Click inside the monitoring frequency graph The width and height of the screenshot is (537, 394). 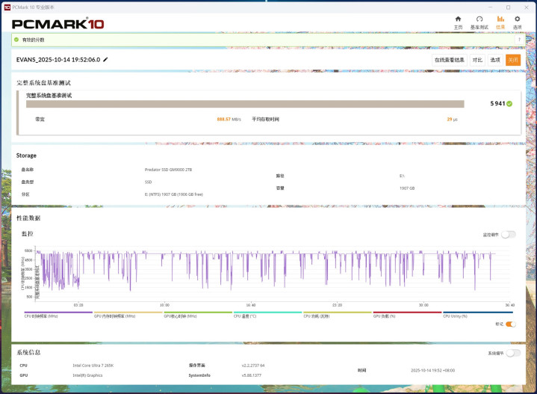pos(269,271)
